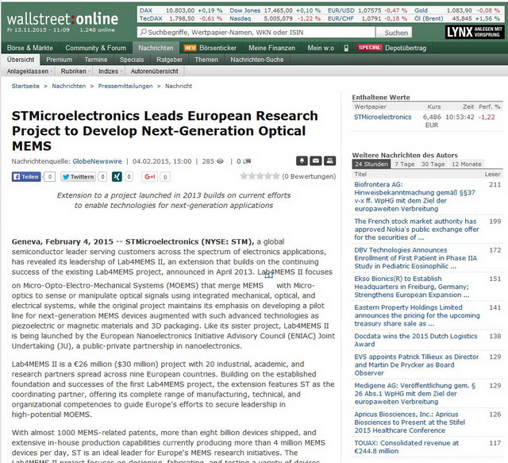508x463 pixels.
Task: Click the Google +1 button
Action: (150, 177)
